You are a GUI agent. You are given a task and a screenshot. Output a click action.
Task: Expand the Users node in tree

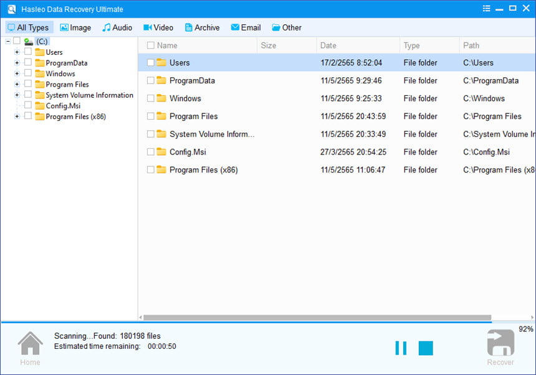click(x=17, y=52)
